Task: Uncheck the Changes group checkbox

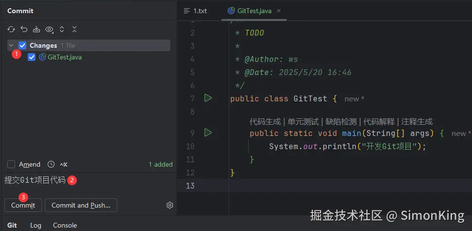Action: (x=22, y=45)
